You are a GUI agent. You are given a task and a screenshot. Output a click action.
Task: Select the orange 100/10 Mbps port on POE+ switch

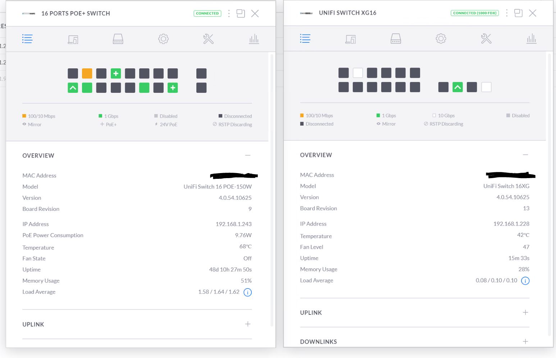[87, 73]
